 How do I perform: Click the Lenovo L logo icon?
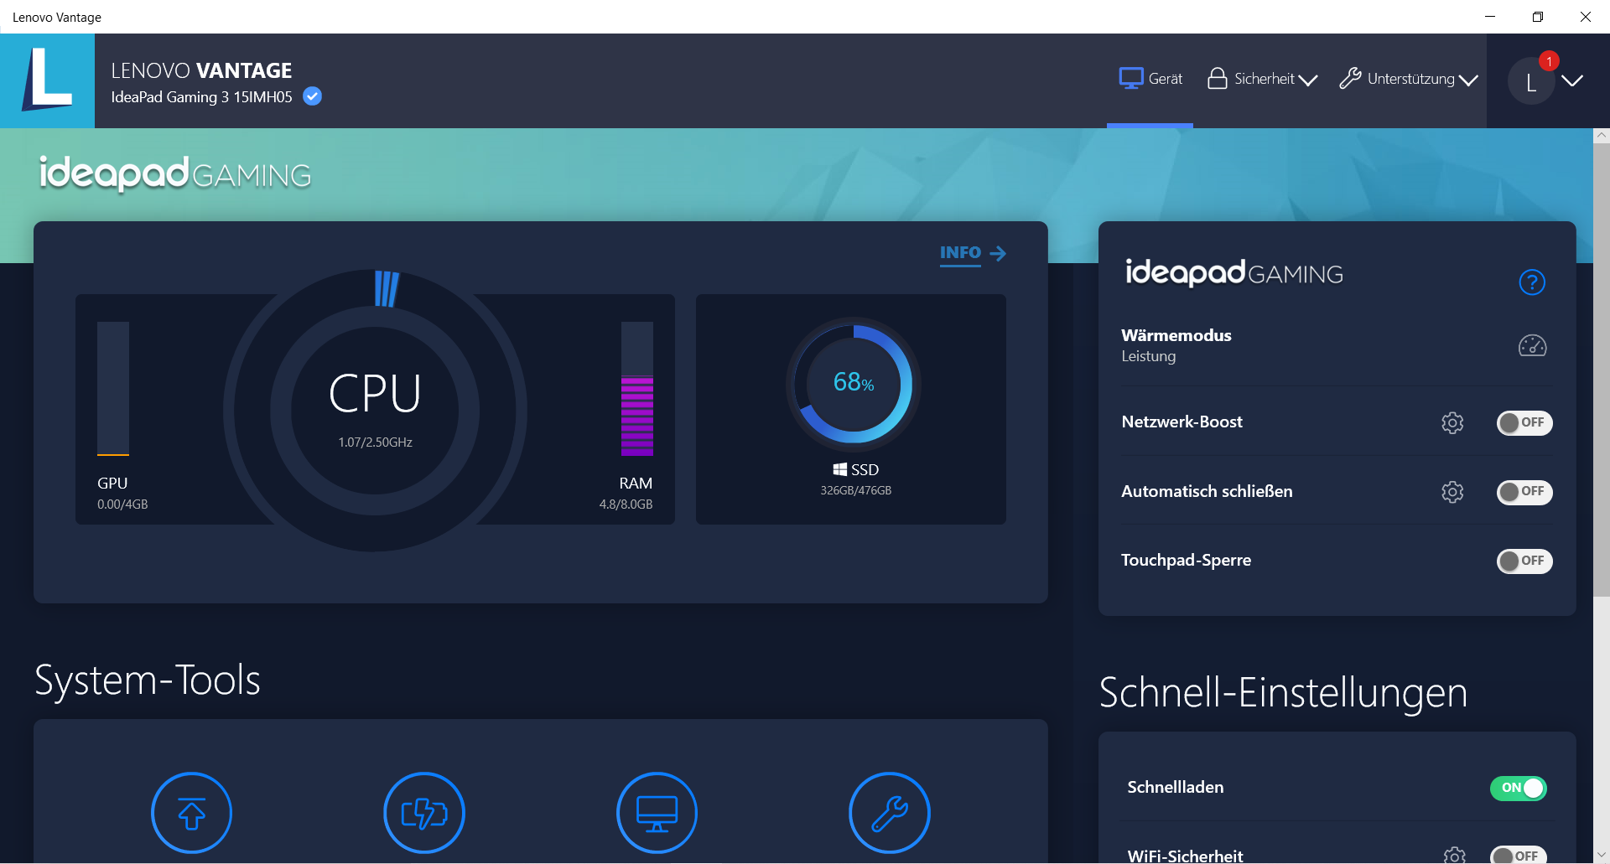coord(47,80)
